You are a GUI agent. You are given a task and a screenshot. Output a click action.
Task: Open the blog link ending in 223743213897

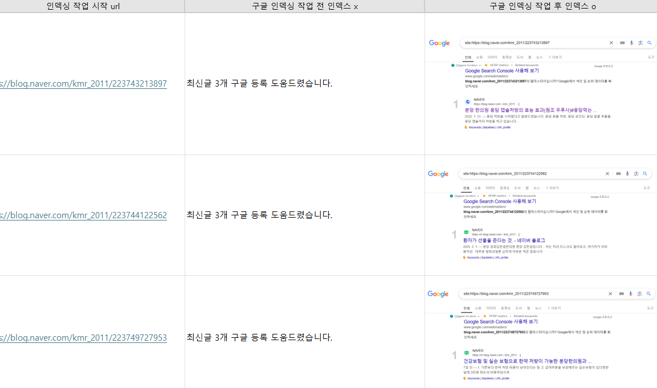tap(83, 84)
